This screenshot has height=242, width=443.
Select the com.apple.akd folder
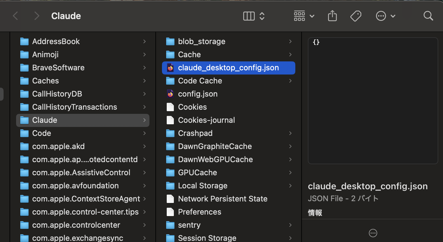(x=83, y=146)
